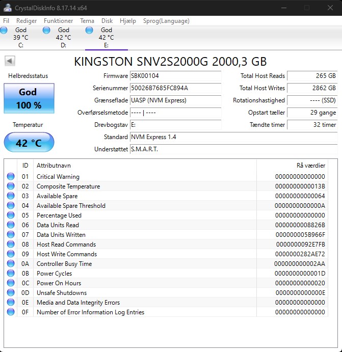Screen dimensions: 342x352
Task: Click status orb for Available Spare Threshold row
Action: coord(11,205)
